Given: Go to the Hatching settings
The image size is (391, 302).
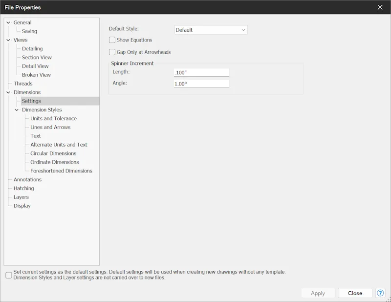Looking at the screenshot, I should 23,188.
